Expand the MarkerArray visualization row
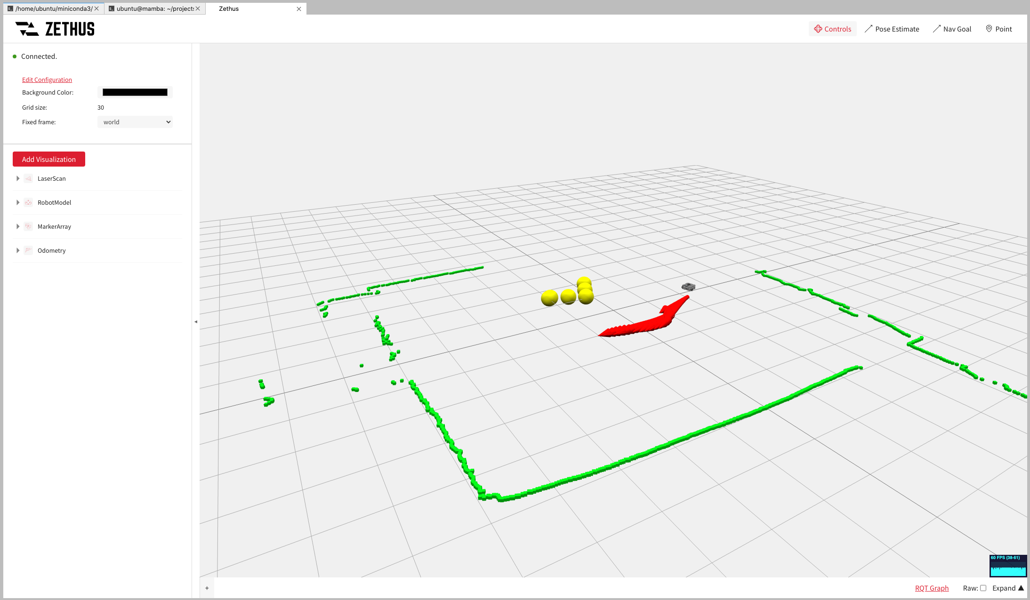Screen dimensions: 1030x600 [x=18, y=226]
